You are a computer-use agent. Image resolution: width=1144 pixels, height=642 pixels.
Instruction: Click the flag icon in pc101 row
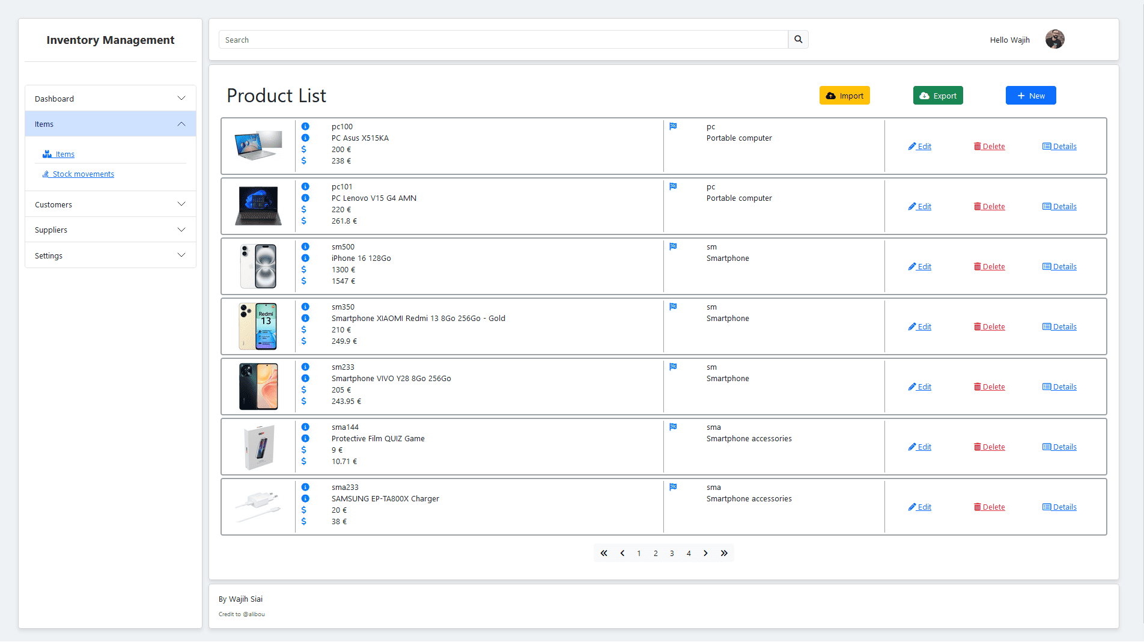point(673,187)
